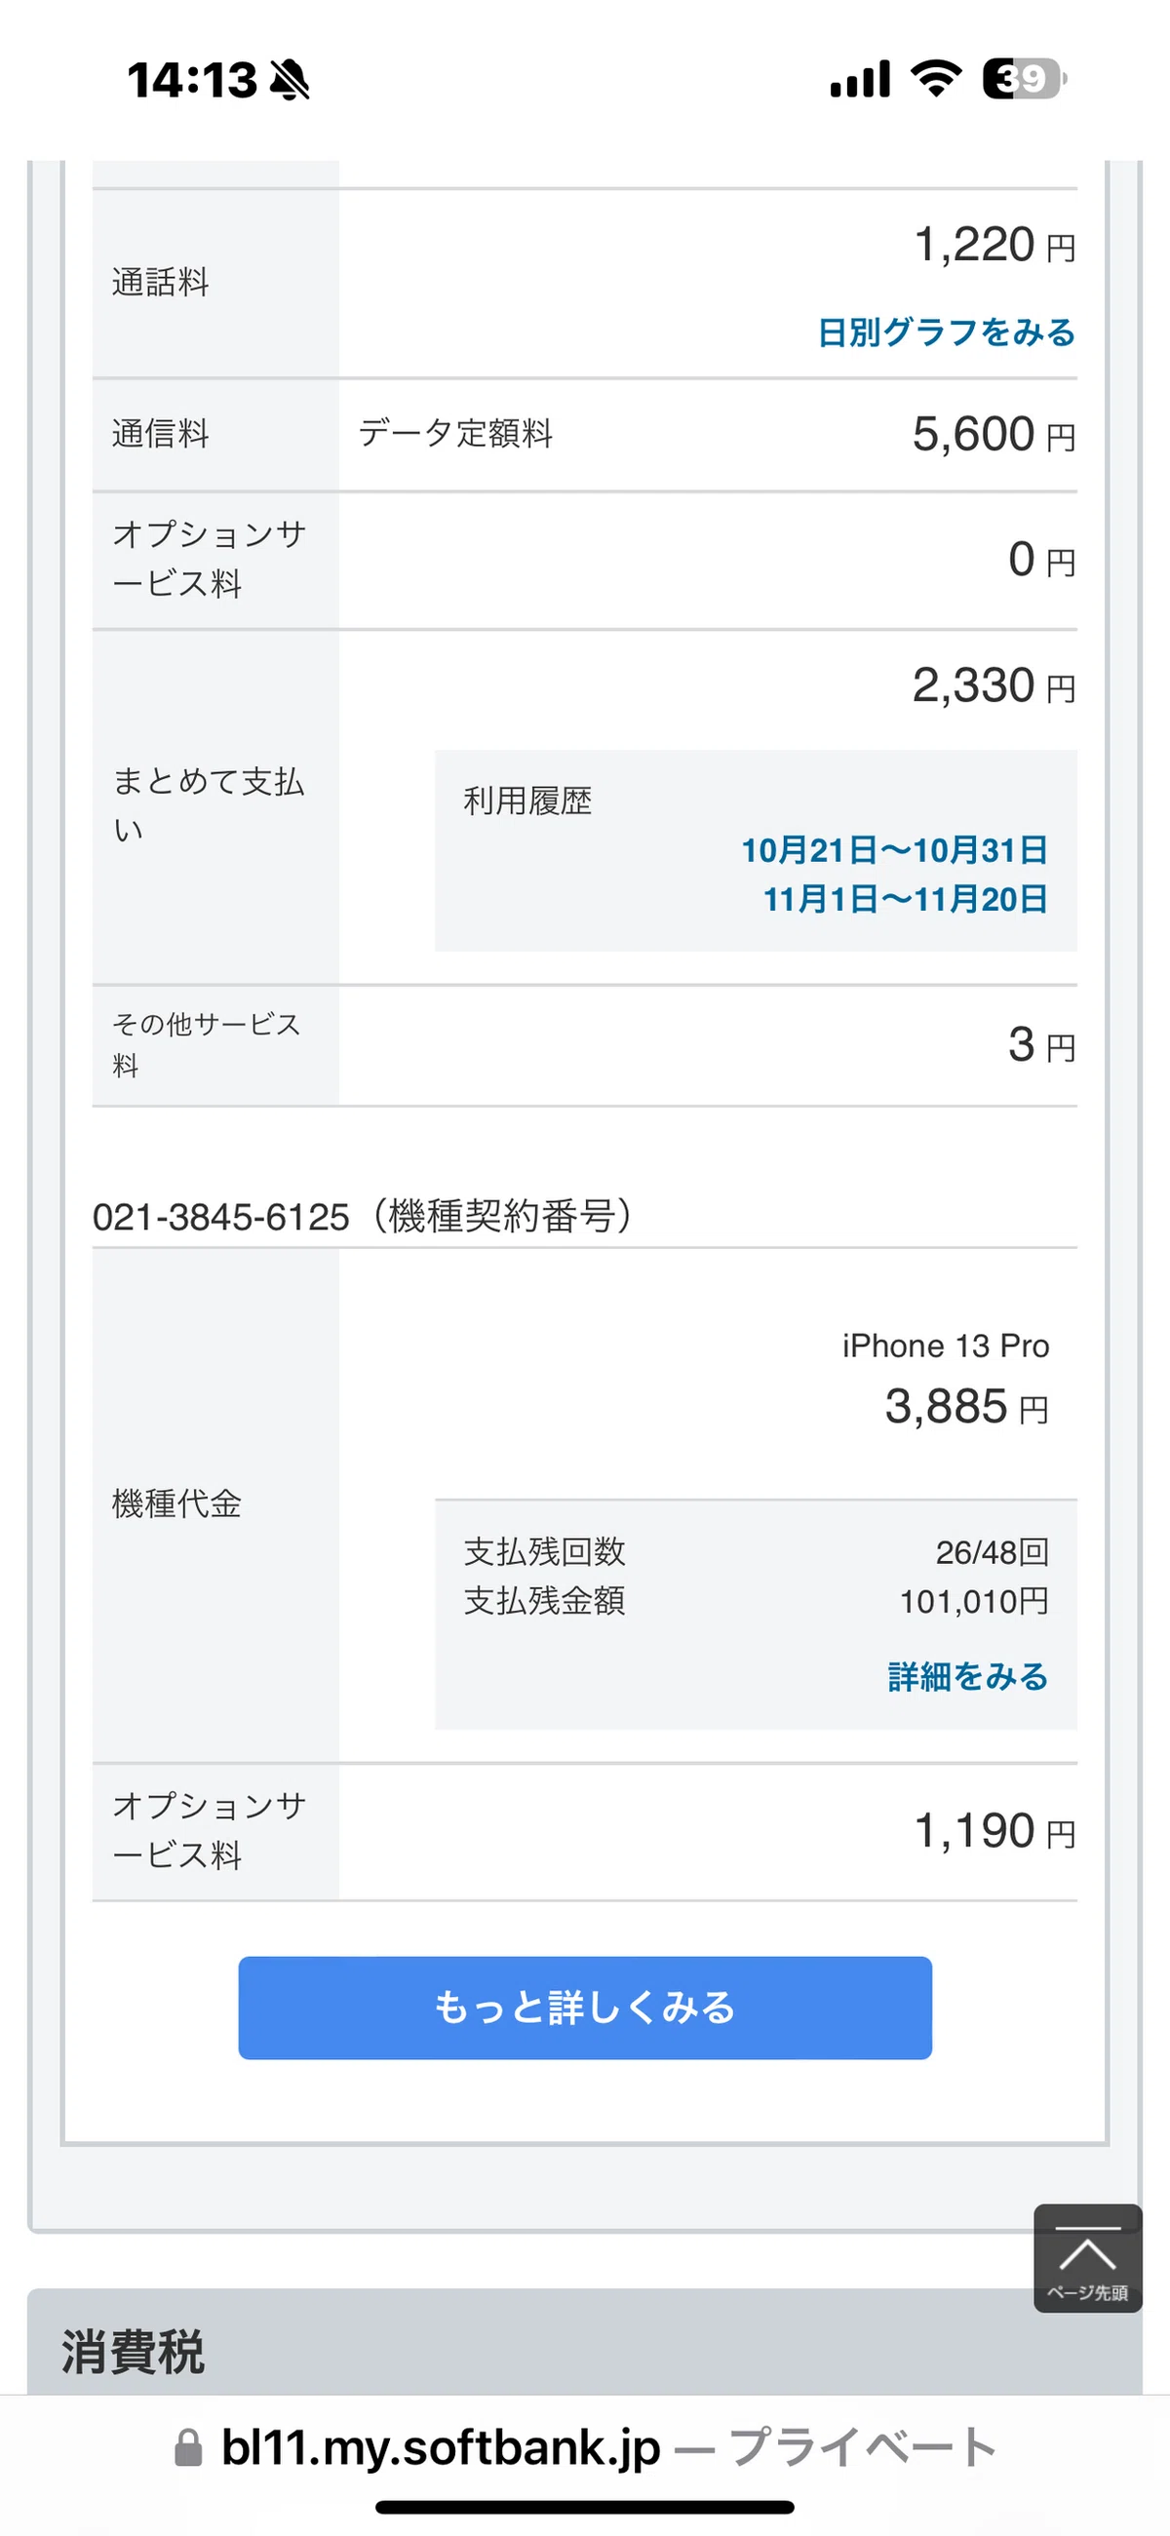The width and height of the screenshot is (1170, 2536).
Task: Tap the page top arrow icon
Action: pos(1087,2256)
